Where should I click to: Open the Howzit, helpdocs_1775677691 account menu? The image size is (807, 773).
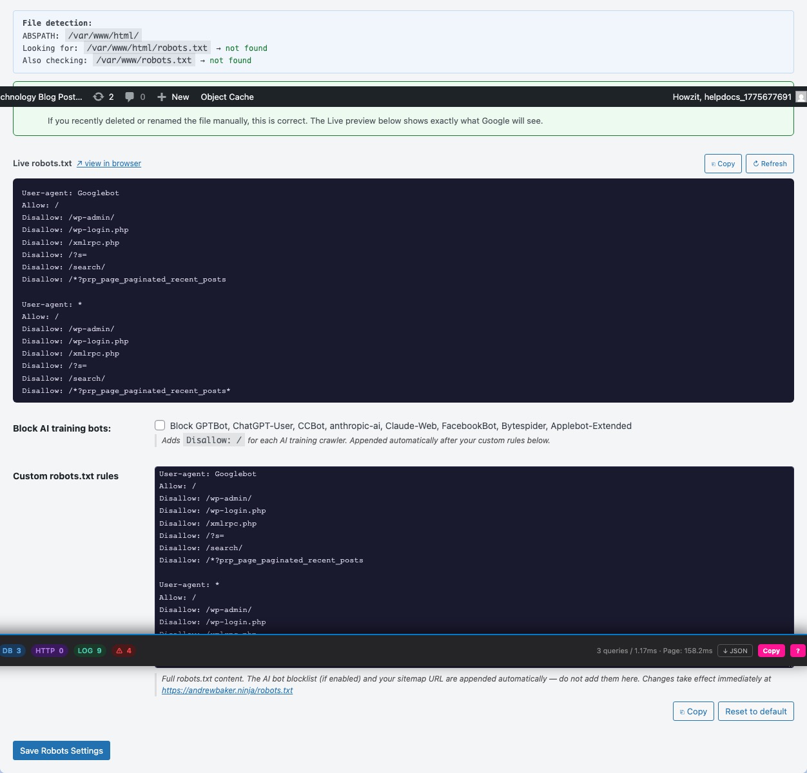pos(732,97)
